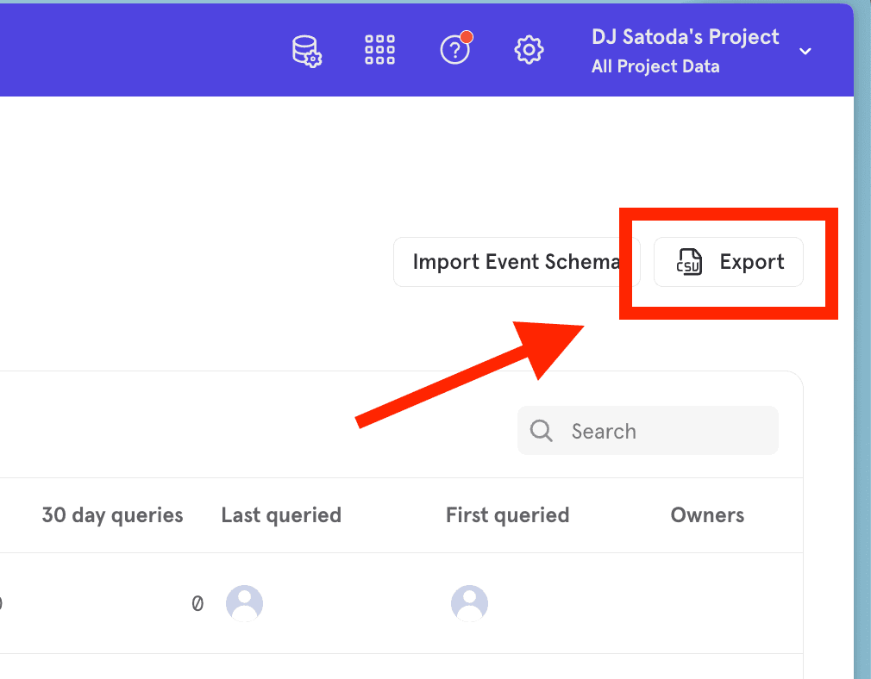Sort by the Owners column
This screenshot has width=871, height=679.
coord(707,514)
